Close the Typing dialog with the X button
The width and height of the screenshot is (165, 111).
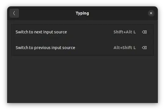151,13
